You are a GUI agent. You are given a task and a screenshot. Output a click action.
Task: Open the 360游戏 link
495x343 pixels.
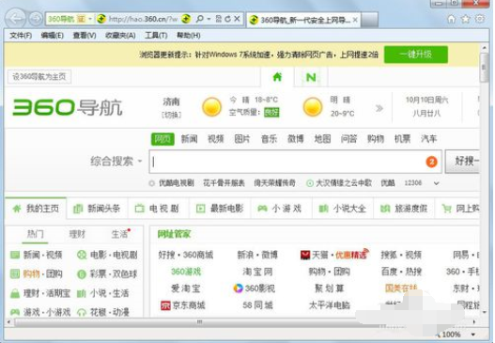pyautogui.click(x=186, y=272)
